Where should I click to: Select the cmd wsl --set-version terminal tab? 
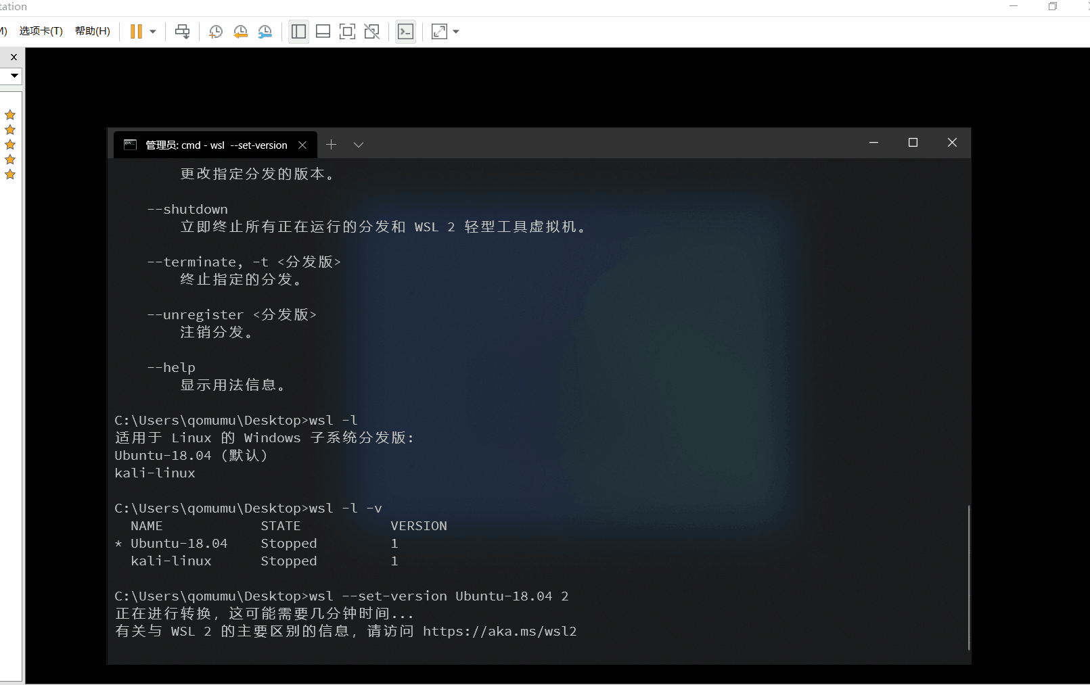216,145
